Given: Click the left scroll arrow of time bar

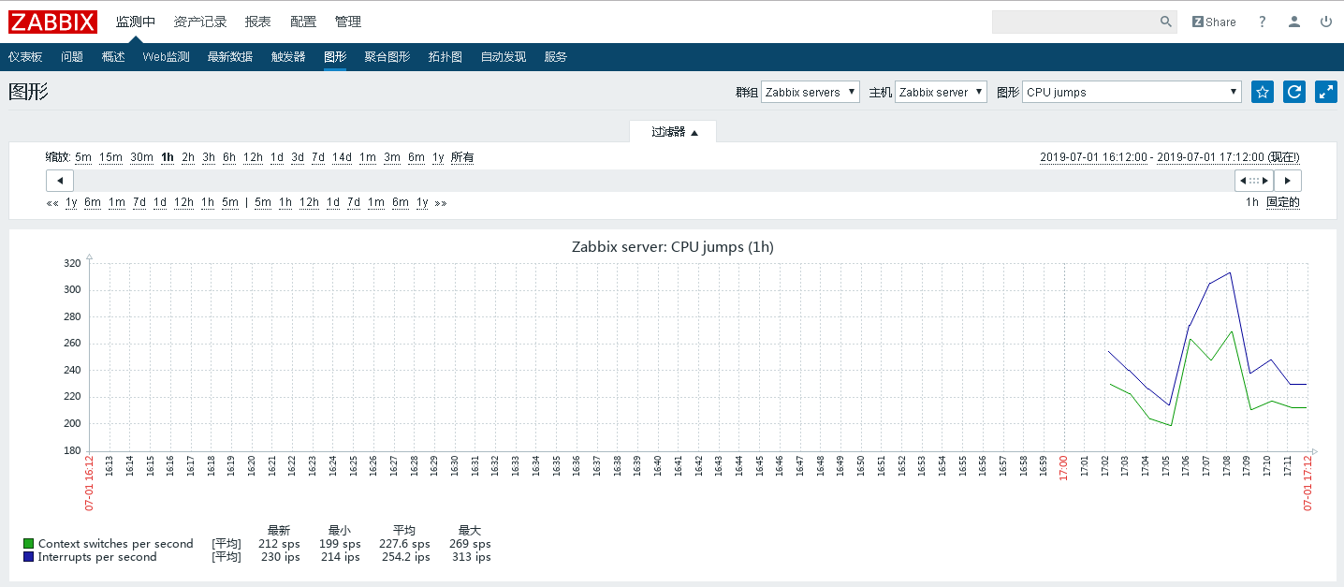Looking at the screenshot, I should pyautogui.click(x=60, y=181).
